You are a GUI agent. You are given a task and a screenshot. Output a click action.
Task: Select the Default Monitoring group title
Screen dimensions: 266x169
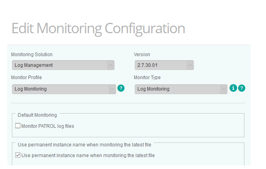click(37, 115)
